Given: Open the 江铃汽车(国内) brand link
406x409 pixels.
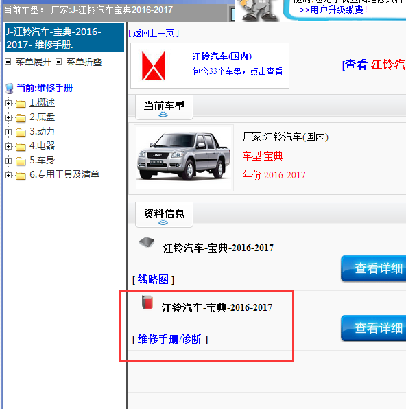Looking at the screenshot, I should click(x=222, y=56).
